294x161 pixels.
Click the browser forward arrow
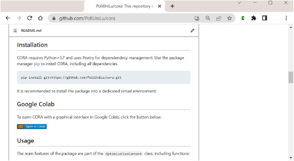pyautogui.click(x=19, y=18)
